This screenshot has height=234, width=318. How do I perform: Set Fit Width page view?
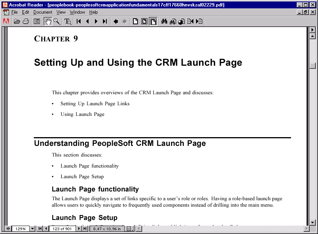(x=153, y=21)
